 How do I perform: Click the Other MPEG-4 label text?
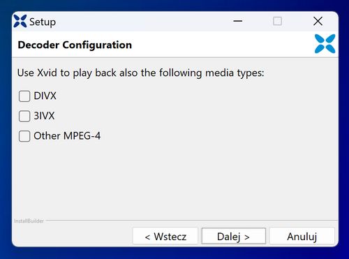click(x=67, y=136)
